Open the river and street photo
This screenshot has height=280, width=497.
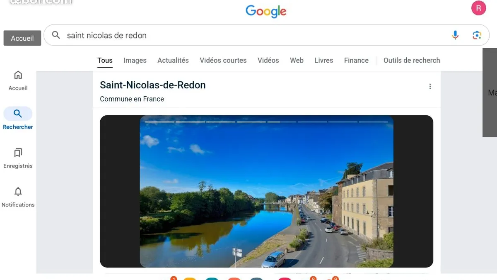point(267,191)
